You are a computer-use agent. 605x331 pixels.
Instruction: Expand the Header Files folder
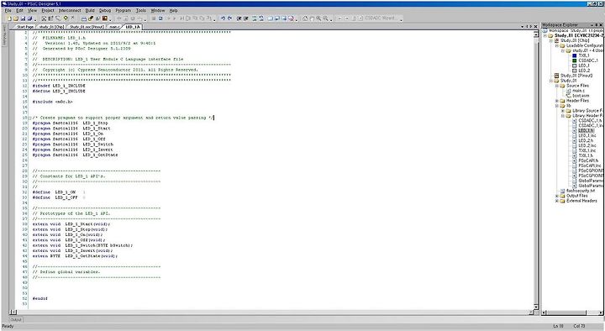pyautogui.click(x=557, y=101)
